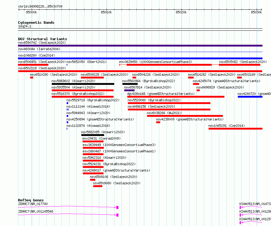271x226 pixels.
Task: Open nsv6514282 (Sedlazeck2020) label
Action: (x=212, y=75)
